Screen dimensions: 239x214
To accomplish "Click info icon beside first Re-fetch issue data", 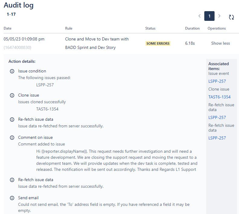I will click(x=12, y=120).
